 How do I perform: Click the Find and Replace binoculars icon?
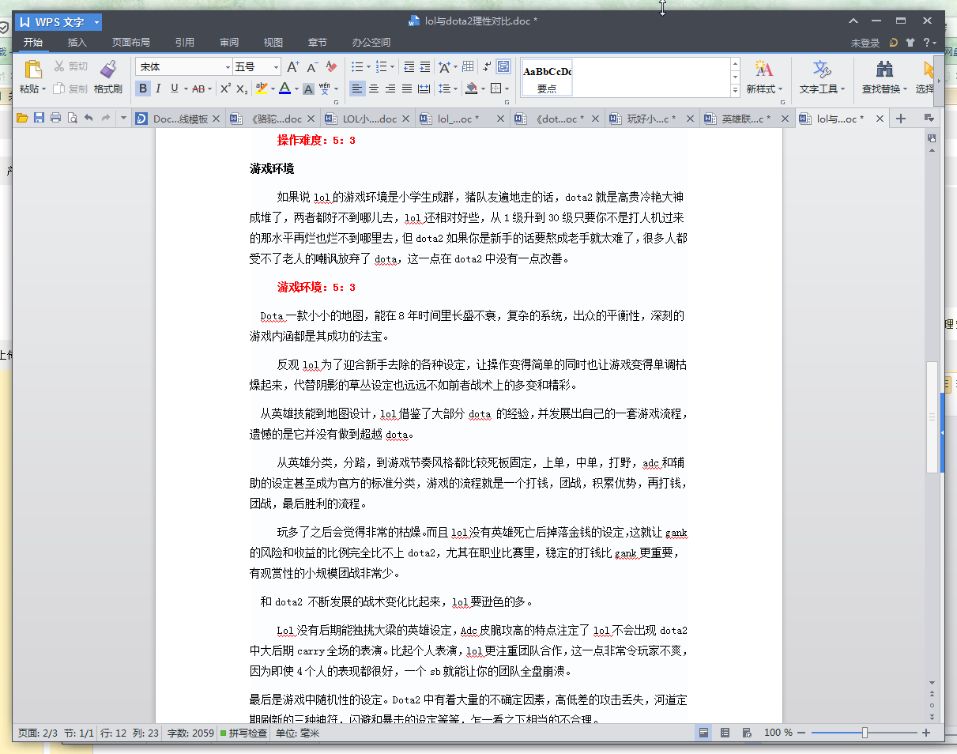tap(885, 70)
